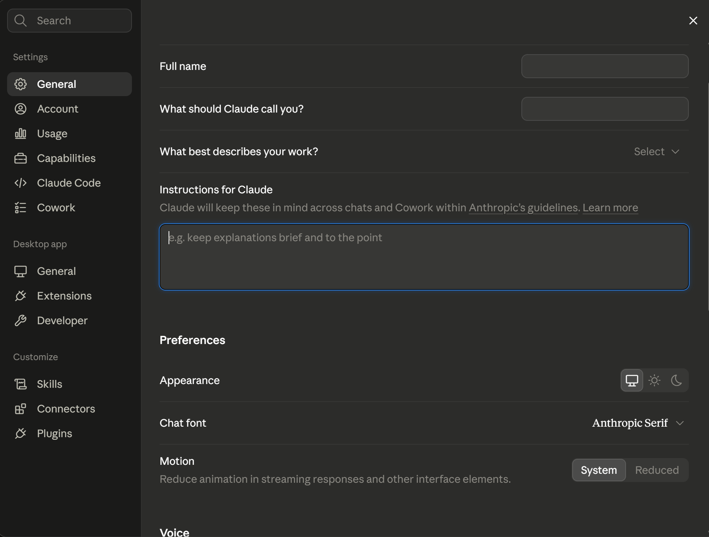Close the settings dialog with X
709x537 pixels.
tap(693, 21)
